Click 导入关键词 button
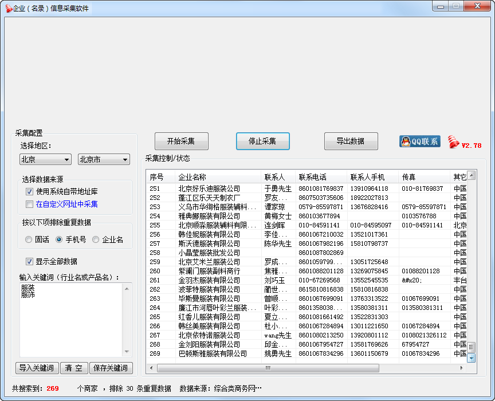Image resolution: width=495 pixels, height=401 pixels. (x=37, y=368)
